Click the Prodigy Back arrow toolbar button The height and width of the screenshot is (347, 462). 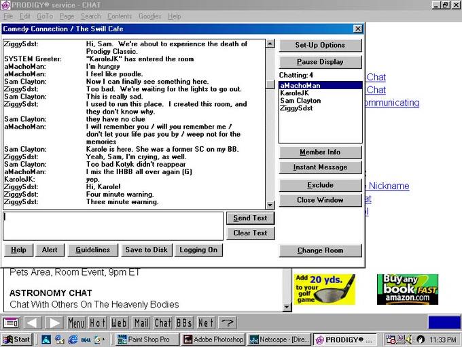point(33,323)
